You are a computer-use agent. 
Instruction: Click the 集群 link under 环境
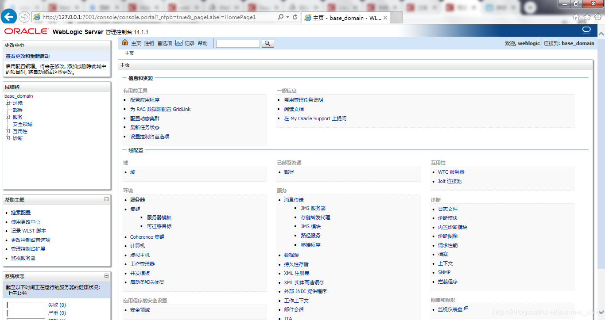[x=135, y=209]
